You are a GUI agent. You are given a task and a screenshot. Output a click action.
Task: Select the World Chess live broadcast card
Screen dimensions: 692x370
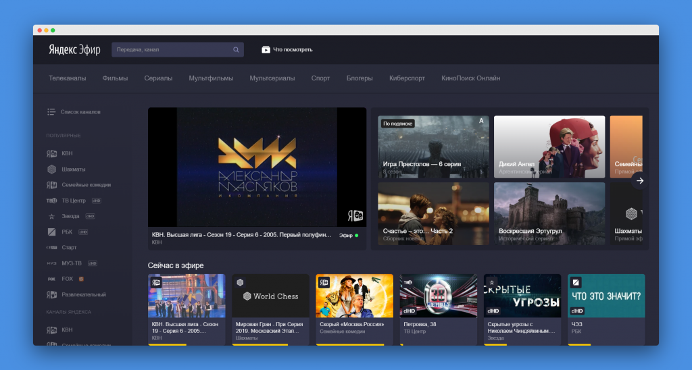[x=270, y=296]
